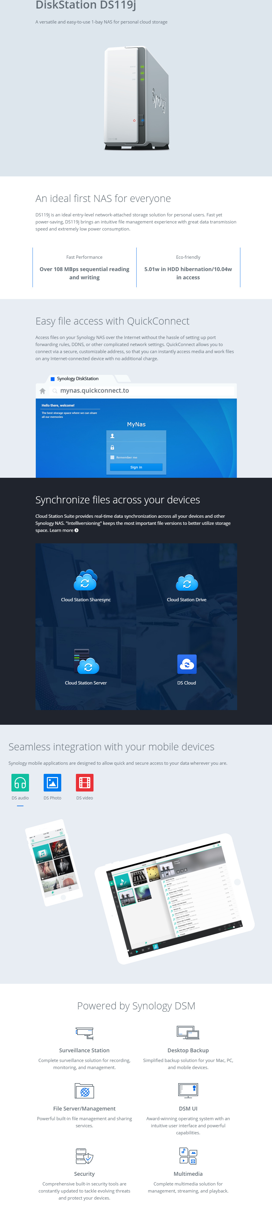Open the Security shield icon
The width and height of the screenshot is (272, 1214).
point(84,1156)
